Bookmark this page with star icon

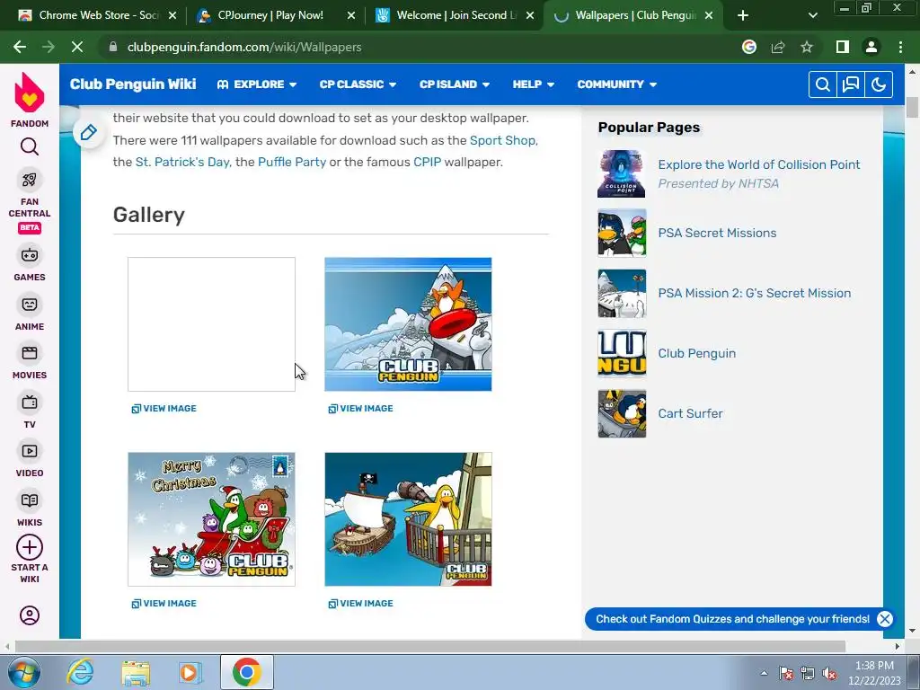point(807,47)
